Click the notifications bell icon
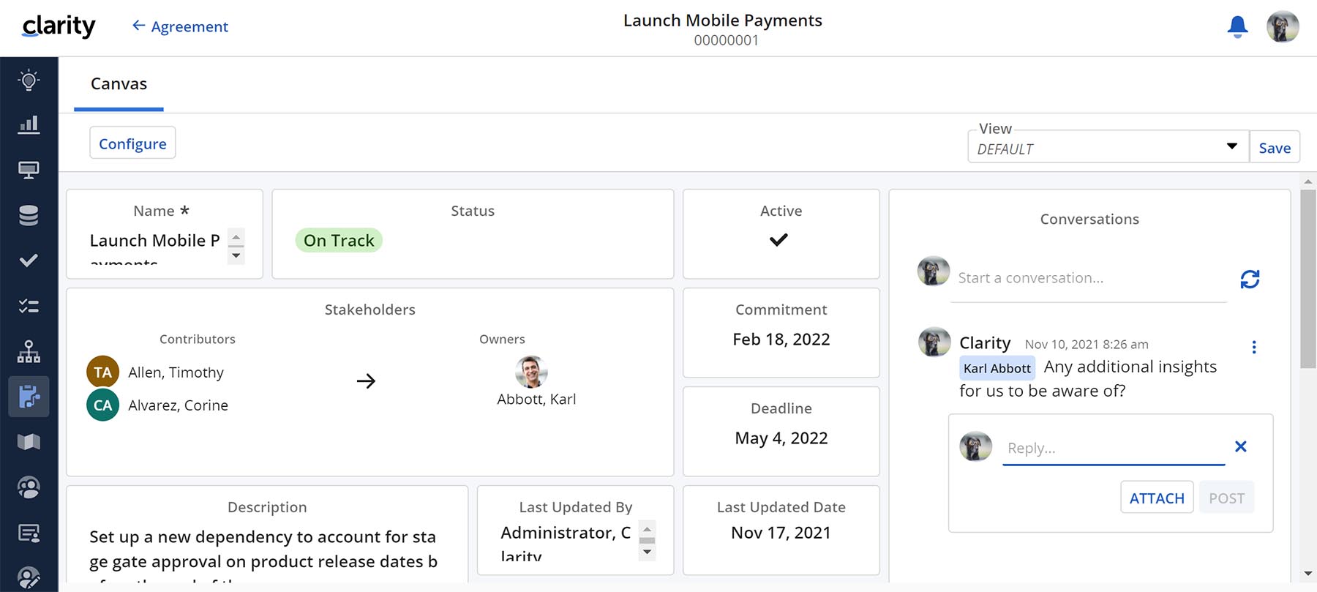 click(1237, 27)
